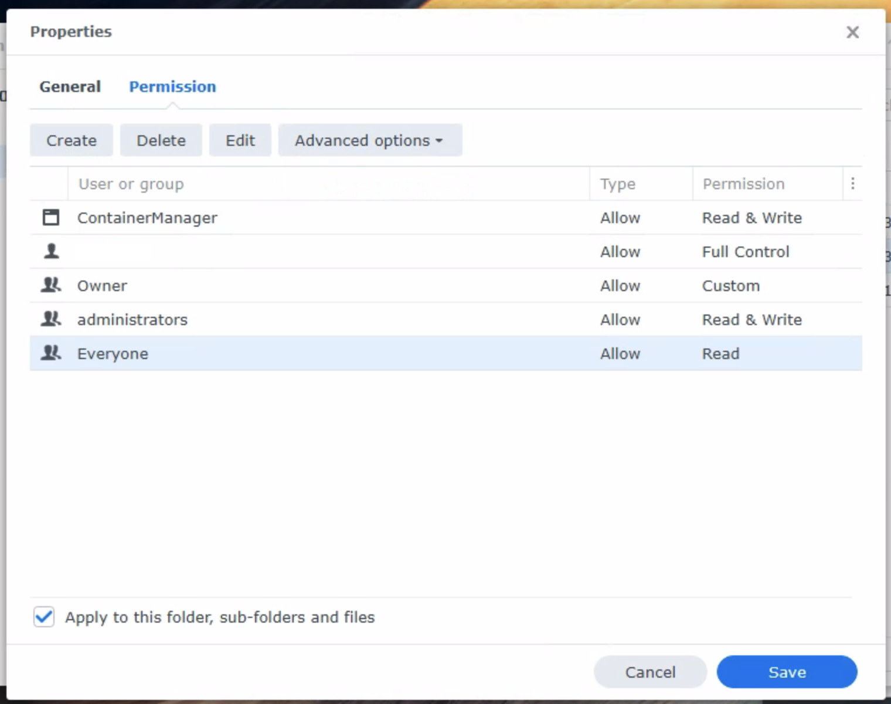Click the group icon next to administrators
Viewport: 891px width, 704px height.
tap(51, 319)
